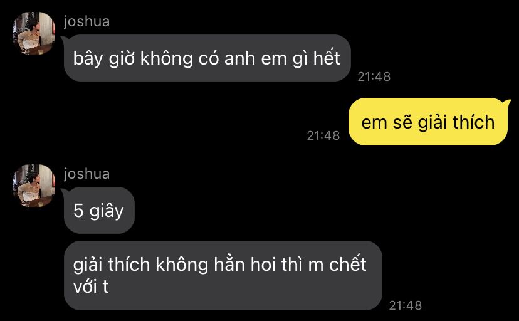The width and height of the screenshot is (519, 321).
Task: Click the '5 giây' message bubble
Action: [99, 210]
